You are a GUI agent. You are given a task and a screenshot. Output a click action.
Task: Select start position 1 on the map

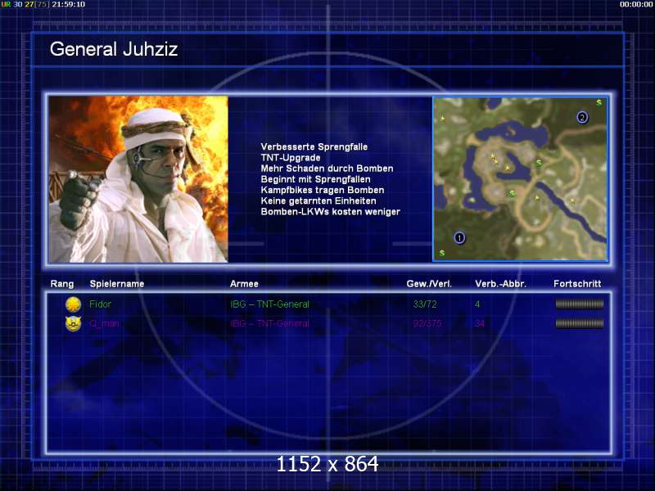click(x=459, y=238)
